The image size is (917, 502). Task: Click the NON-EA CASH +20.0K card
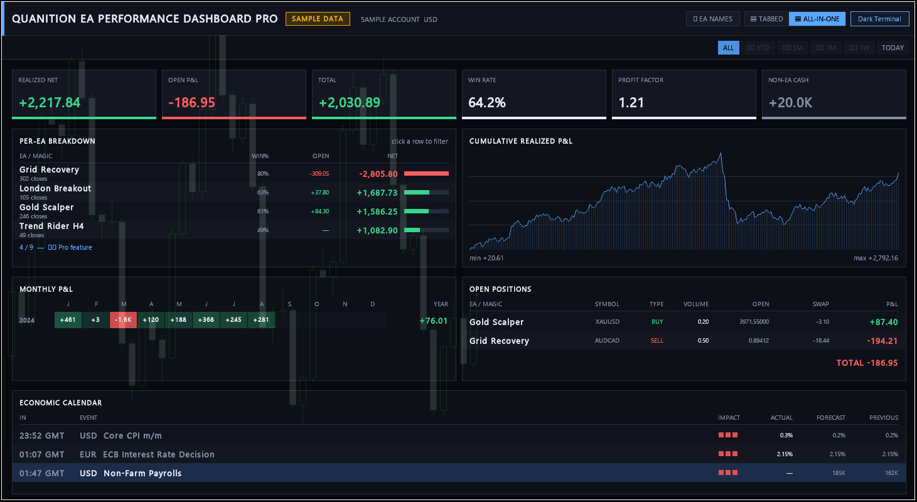(x=834, y=94)
